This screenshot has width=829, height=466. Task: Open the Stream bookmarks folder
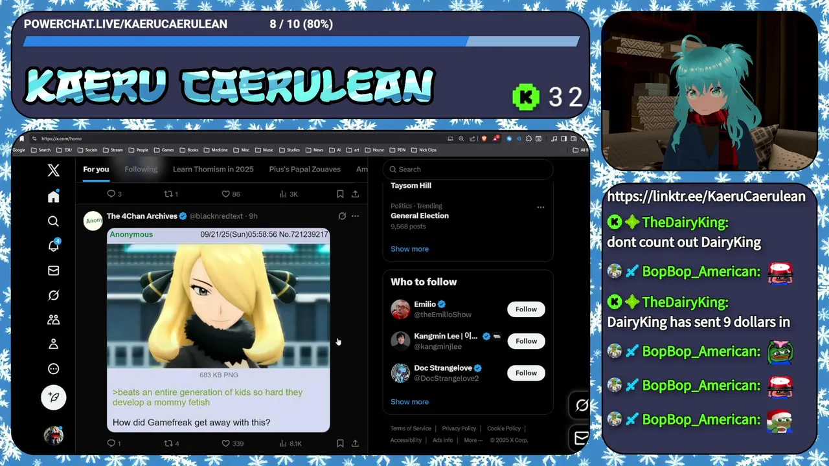(x=113, y=150)
